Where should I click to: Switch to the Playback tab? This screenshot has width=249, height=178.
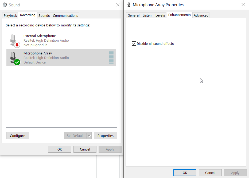(x=10, y=15)
